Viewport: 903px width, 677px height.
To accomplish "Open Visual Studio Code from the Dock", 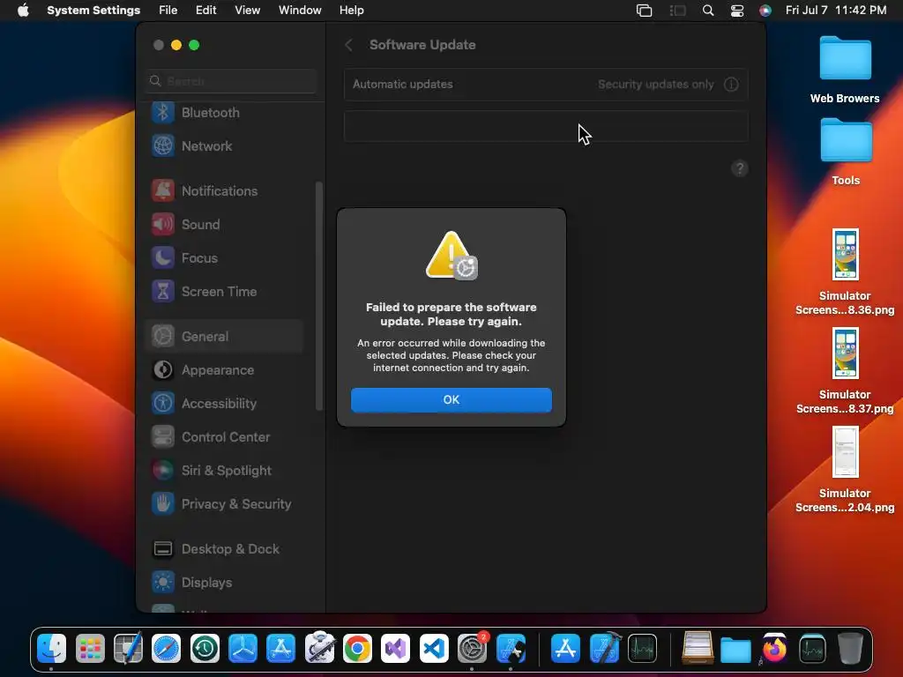I will coord(434,649).
